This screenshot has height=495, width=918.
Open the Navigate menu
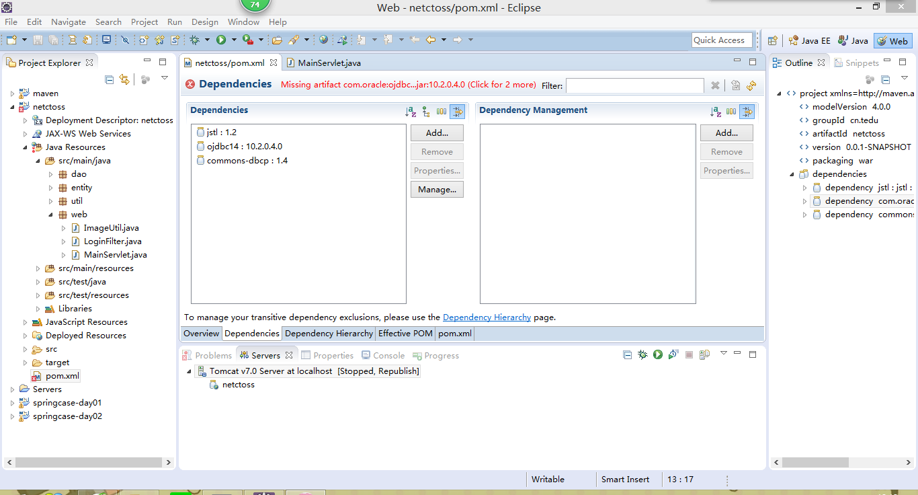pos(69,22)
